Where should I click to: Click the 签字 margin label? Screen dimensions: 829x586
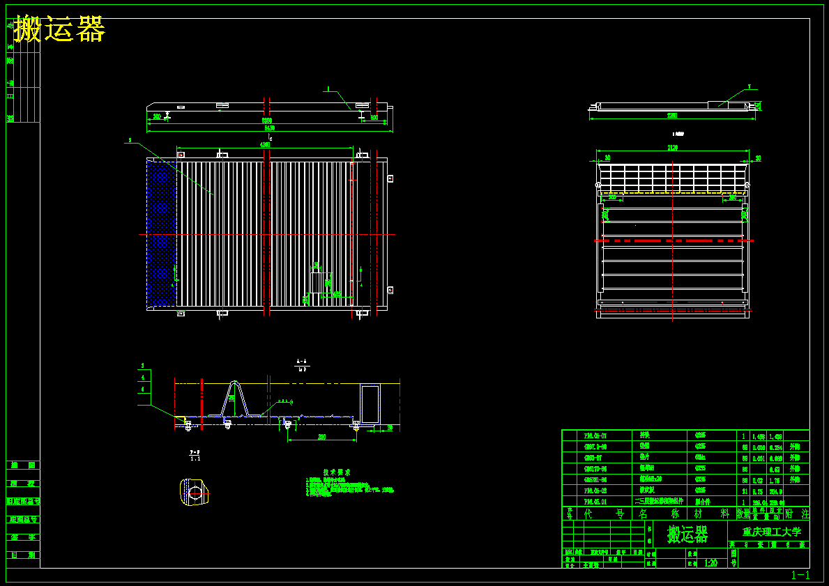point(23,537)
